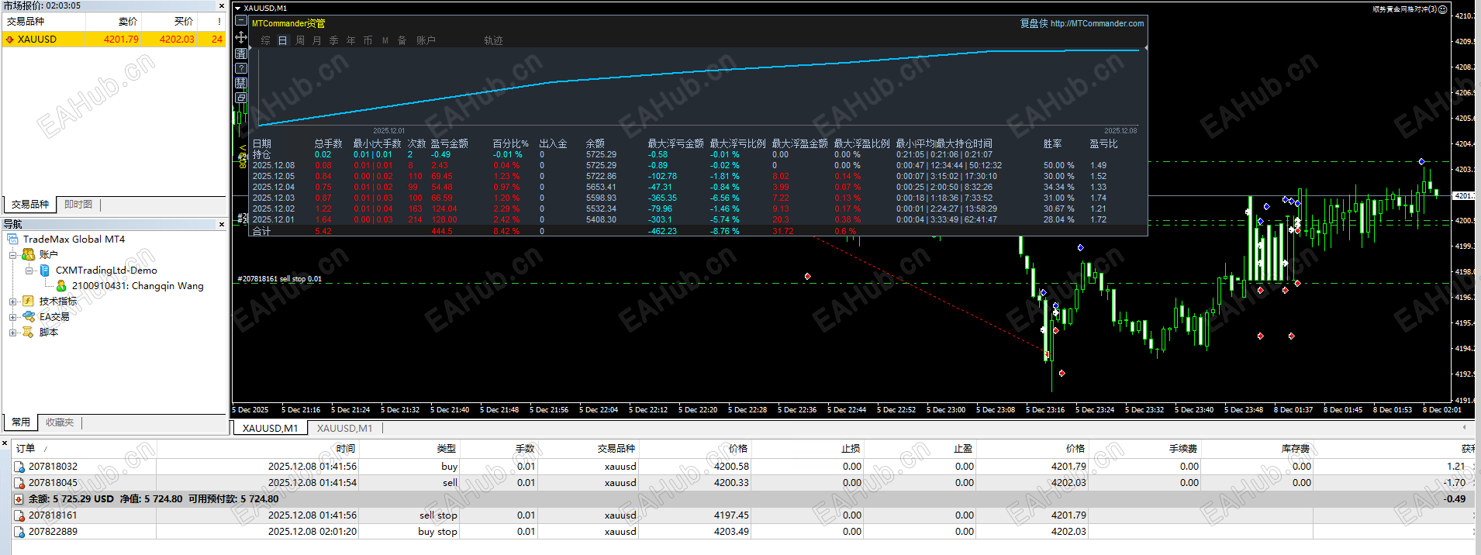1481x555 pixels.
Task: Expand the 技术指标 tree node
Action: pyautogui.click(x=12, y=302)
